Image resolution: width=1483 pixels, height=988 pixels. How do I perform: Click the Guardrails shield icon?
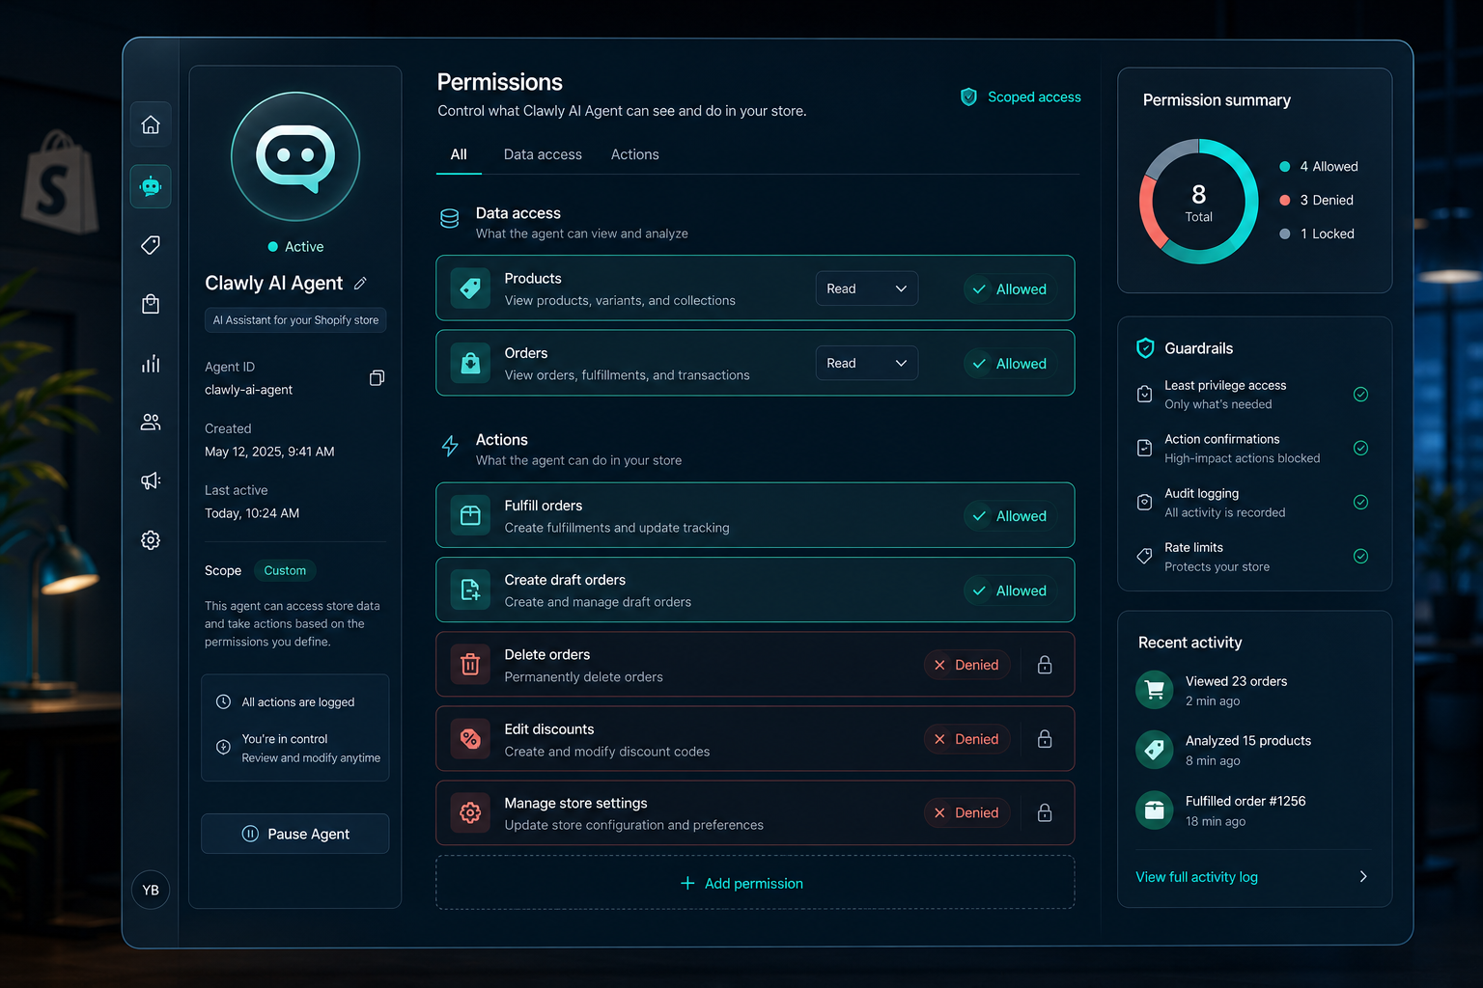[1145, 348]
